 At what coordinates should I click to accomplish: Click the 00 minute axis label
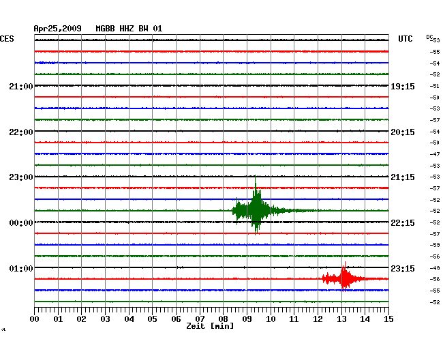[x=35, y=319]
